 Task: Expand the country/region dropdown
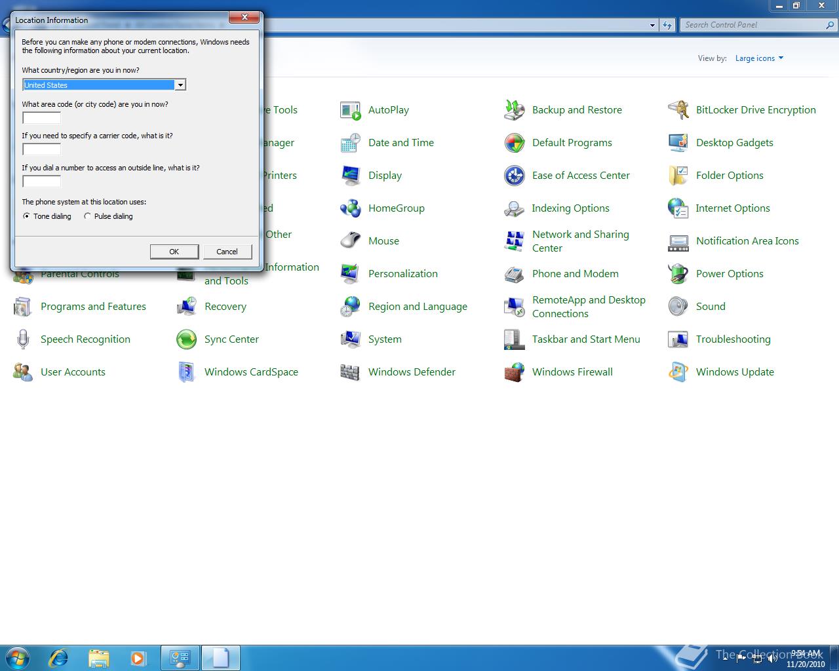coord(180,85)
